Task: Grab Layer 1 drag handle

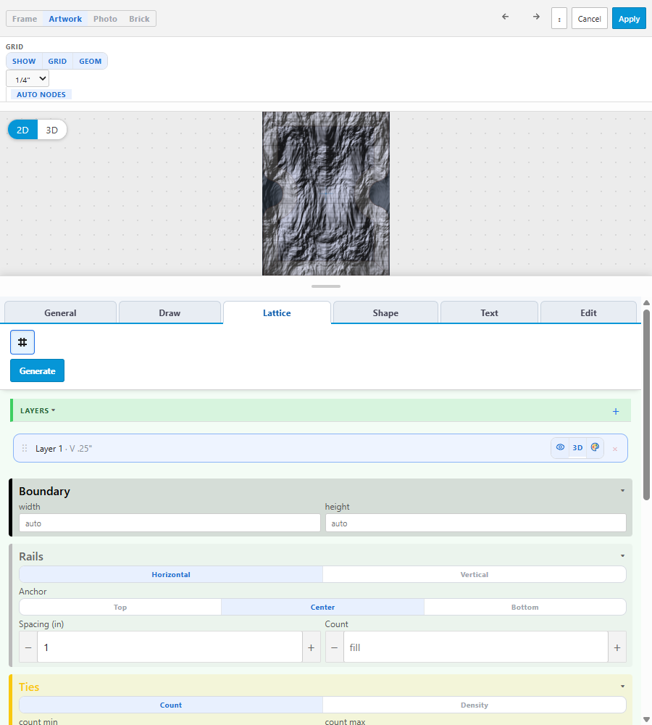Action: (x=25, y=449)
